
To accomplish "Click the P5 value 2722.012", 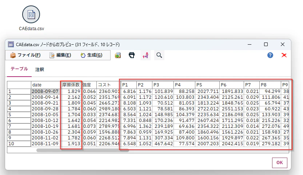I will click(x=207, y=109).
